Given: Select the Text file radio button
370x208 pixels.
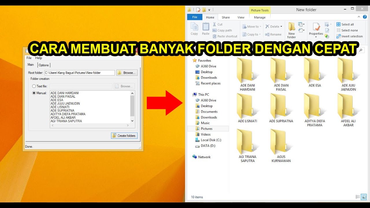Looking at the screenshot, I should click(34, 86).
